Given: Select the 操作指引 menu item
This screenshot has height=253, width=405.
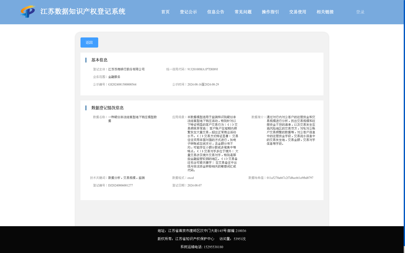Looking at the screenshot, I should tap(270, 12).
